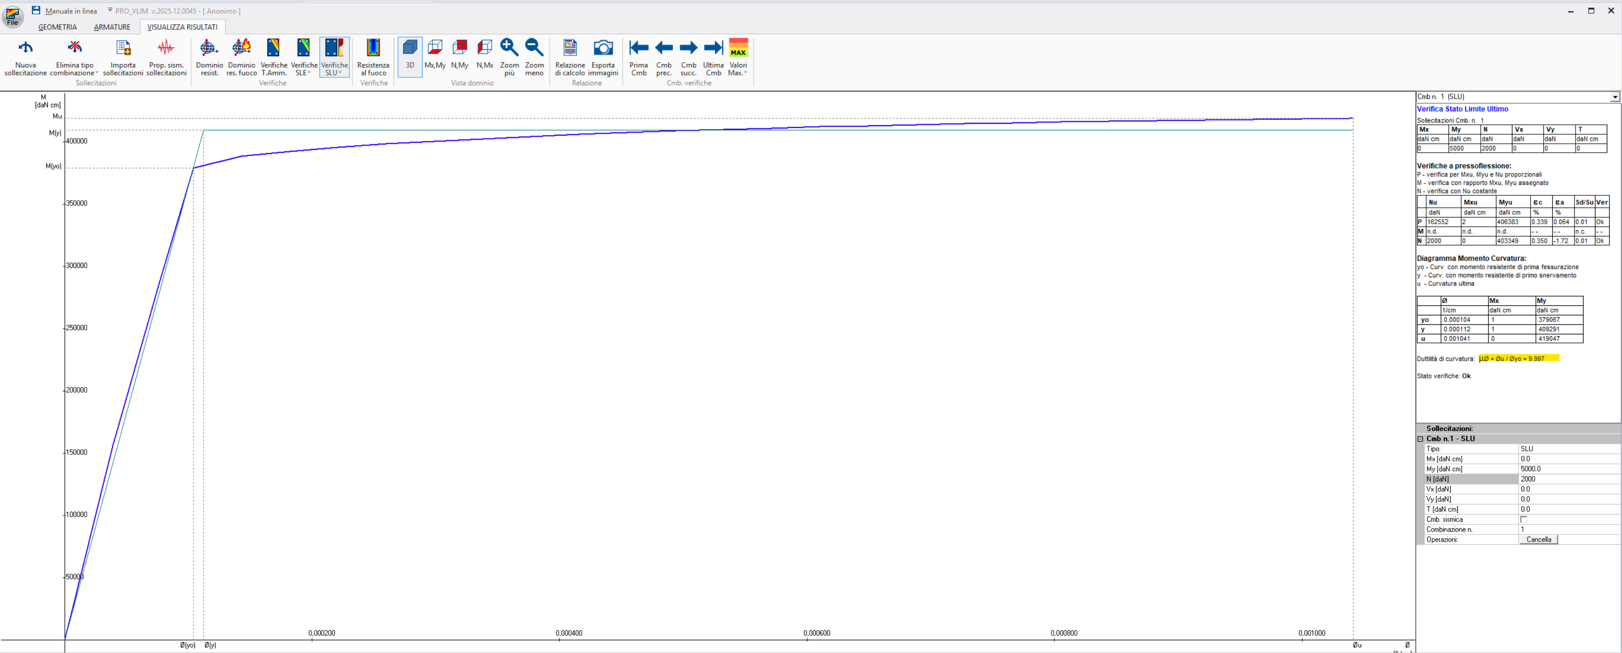This screenshot has width=1622, height=653.
Task: Click Dominio resist. icon
Action: click(209, 48)
